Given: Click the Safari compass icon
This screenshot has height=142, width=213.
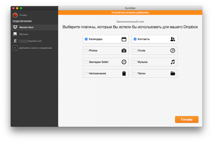Looking at the screenshot, I should [x=124, y=62].
